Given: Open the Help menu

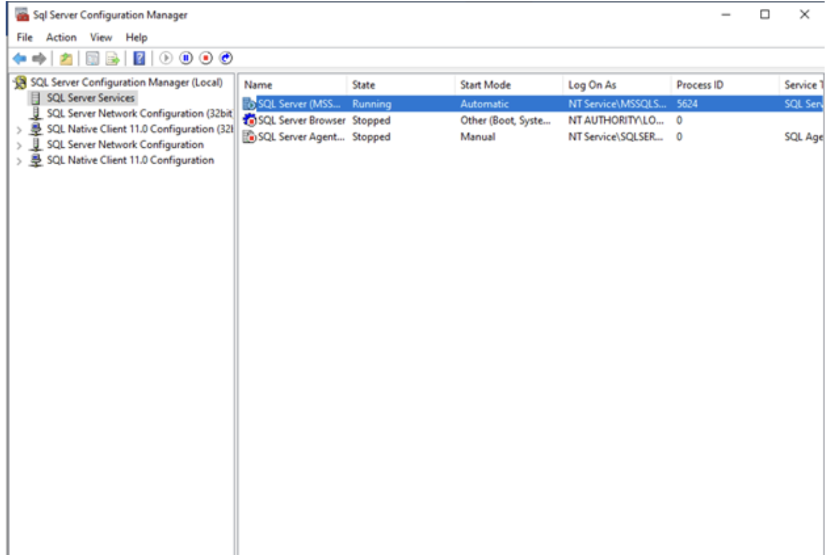Looking at the screenshot, I should tap(136, 37).
